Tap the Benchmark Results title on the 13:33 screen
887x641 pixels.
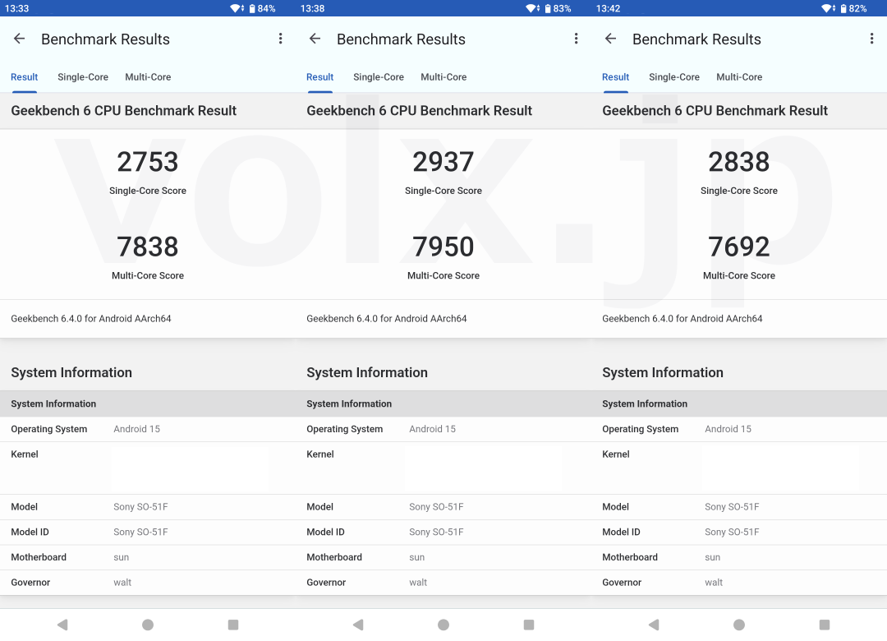tap(106, 39)
